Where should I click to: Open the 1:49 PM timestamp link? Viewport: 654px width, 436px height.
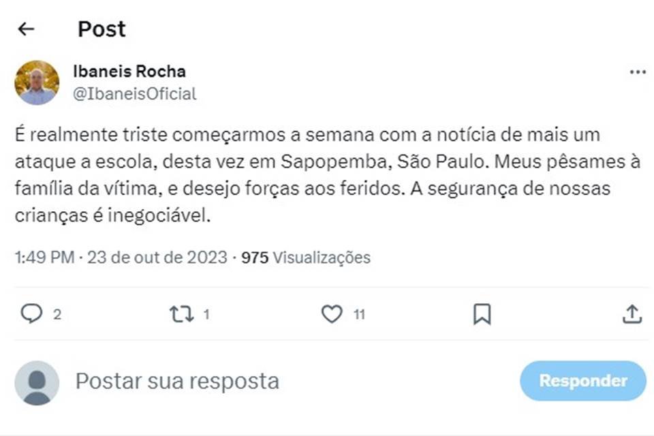pyautogui.click(x=46, y=258)
